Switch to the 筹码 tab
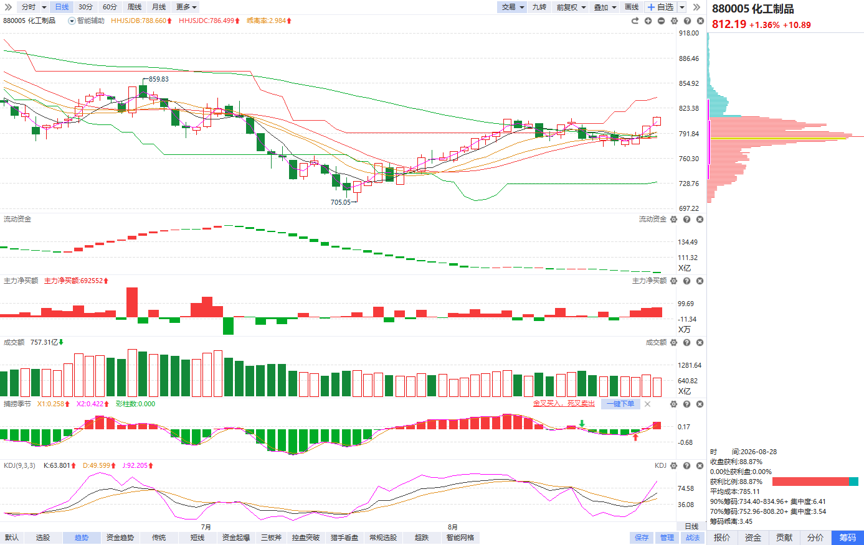Viewport: 864px width, 545px height. tap(848, 538)
